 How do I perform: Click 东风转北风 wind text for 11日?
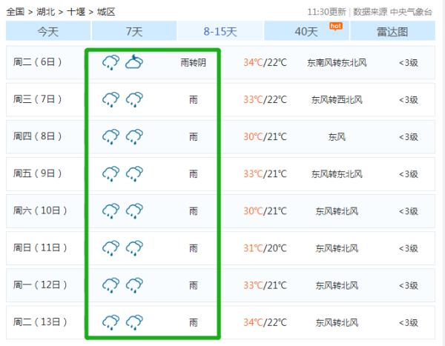pos(337,248)
